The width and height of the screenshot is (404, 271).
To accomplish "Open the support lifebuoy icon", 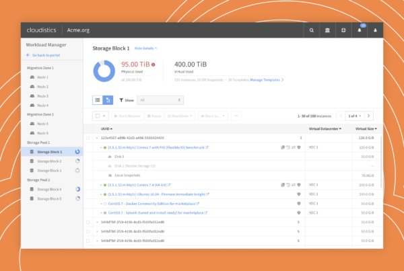I will 343,30.
